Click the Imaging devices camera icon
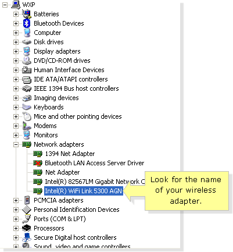Image resolution: width=233 pixels, height=252 pixels. point(27,98)
